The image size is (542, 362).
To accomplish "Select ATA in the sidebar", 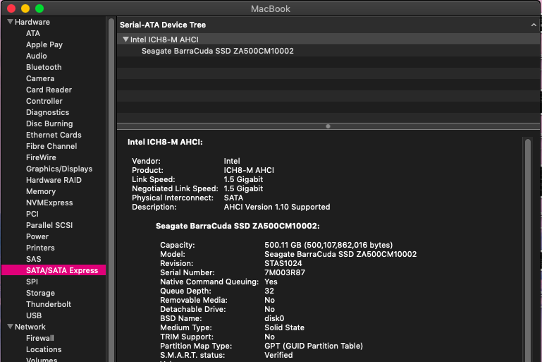I will (x=33, y=33).
